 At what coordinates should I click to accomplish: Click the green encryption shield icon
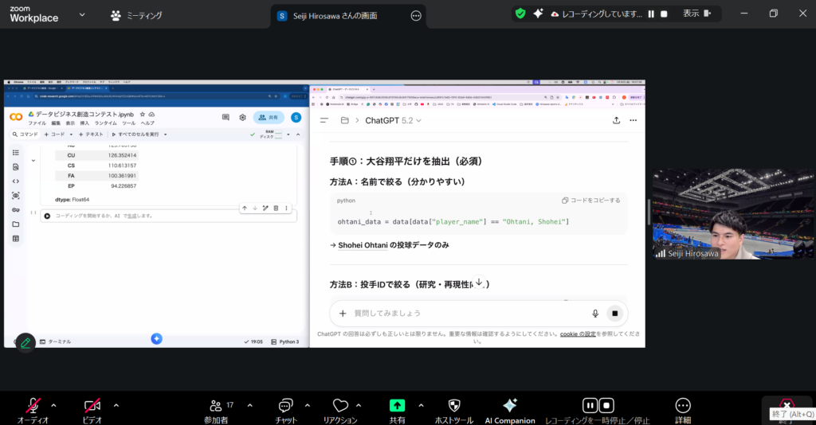coord(520,14)
